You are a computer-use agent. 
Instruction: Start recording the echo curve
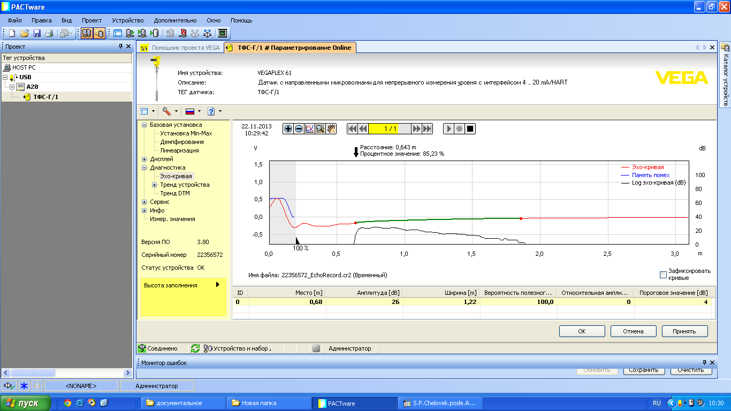(x=460, y=128)
